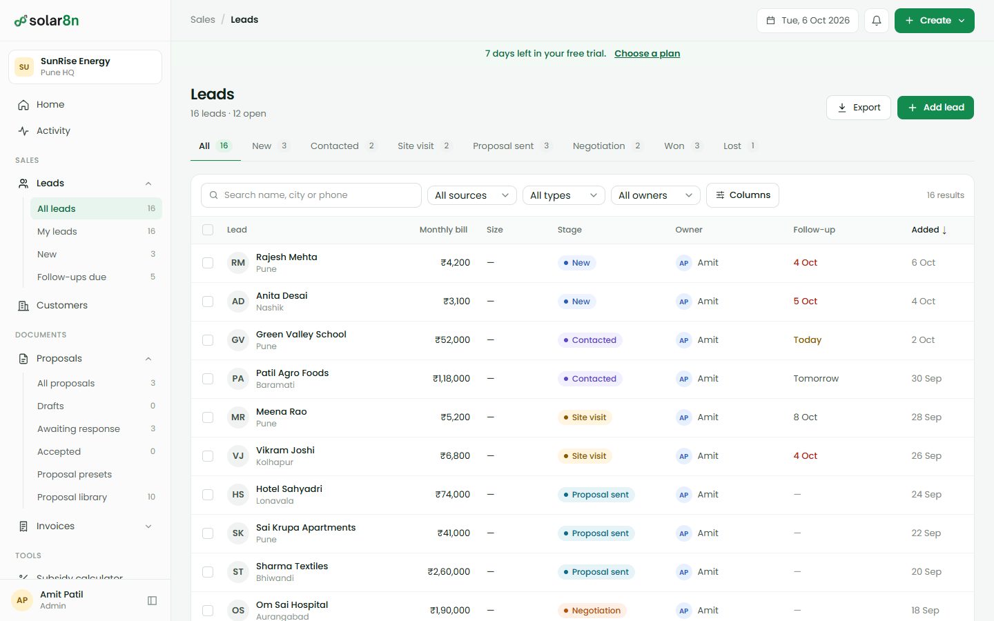
Task: Show the Proposal sent tab
Action: pyautogui.click(x=511, y=146)
